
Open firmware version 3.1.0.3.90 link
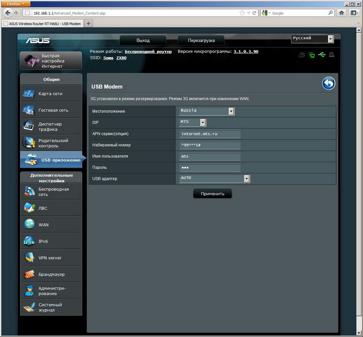pos(246,51)
